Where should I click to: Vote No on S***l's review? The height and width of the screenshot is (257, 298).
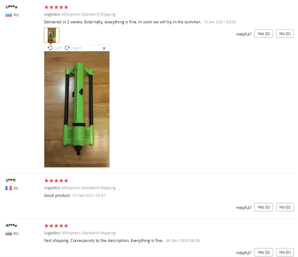tap(285, 207)
